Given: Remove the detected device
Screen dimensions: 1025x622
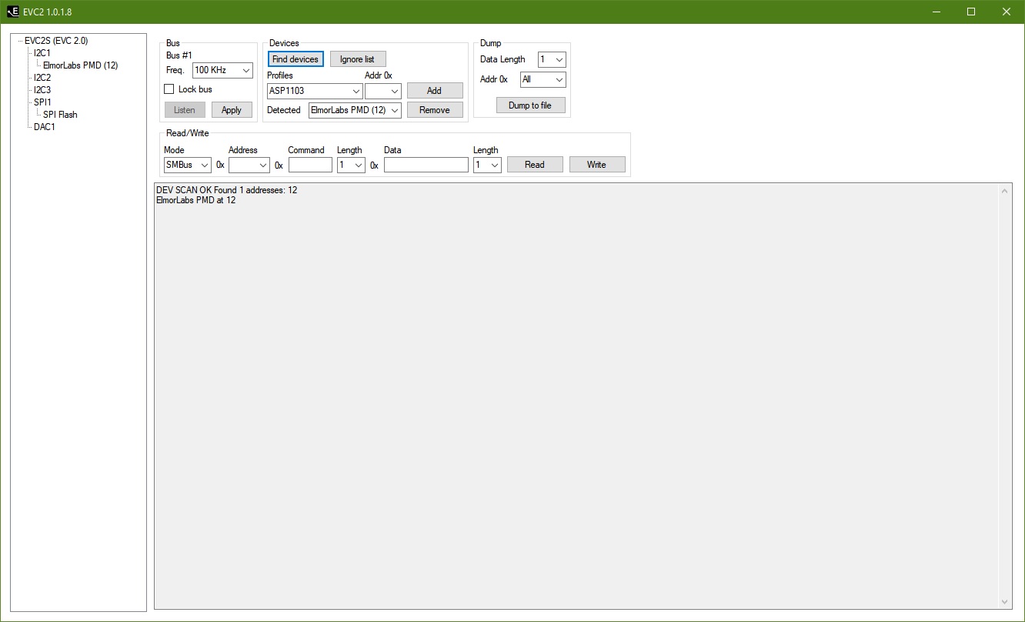Looking at the screenshot, I should click(x=434, y=110).
